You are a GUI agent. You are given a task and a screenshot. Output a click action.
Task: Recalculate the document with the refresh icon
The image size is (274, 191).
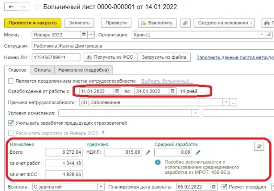(x=259, y=146)
